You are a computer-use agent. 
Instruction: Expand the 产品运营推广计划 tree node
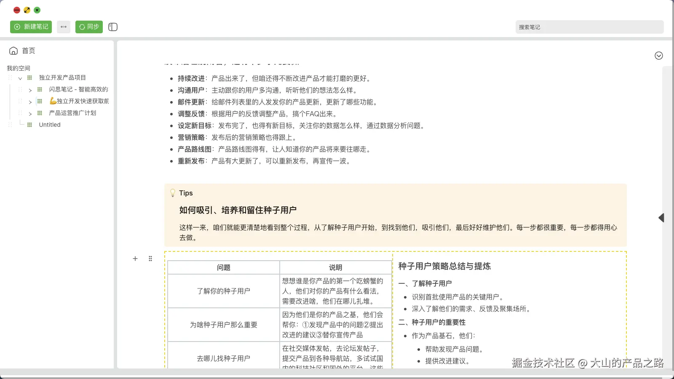click(30, 113)
